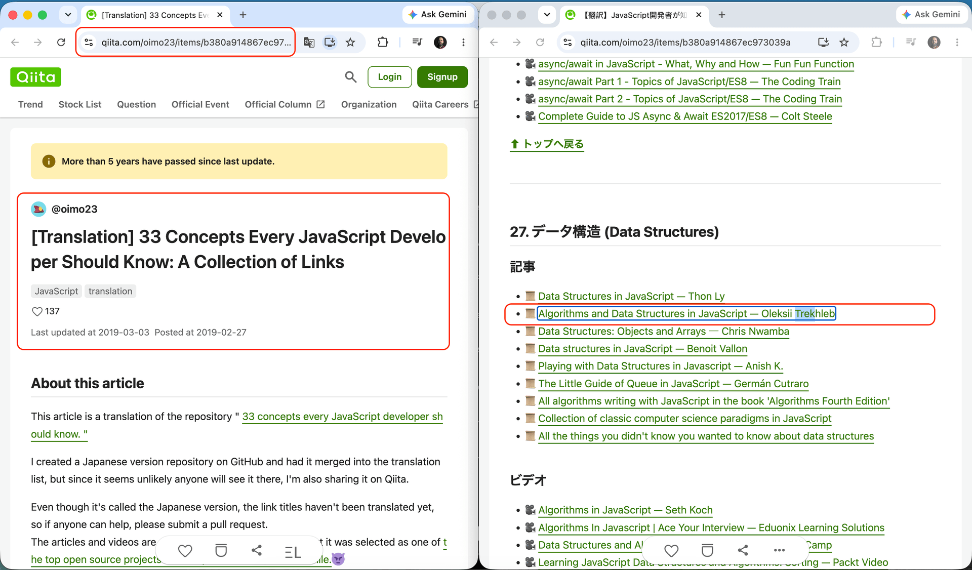Open tab search dropdown in left window
This screenshot has height=570, width=972.
click(68, 15)
